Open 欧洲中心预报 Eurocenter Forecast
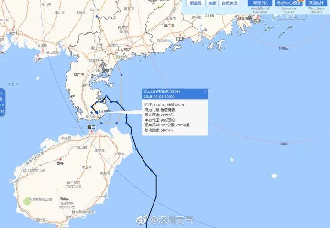The height and width of the screenshot is (228, 330). click(289, 3)
